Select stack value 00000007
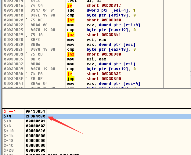191x155 pixels. [35, 126]
